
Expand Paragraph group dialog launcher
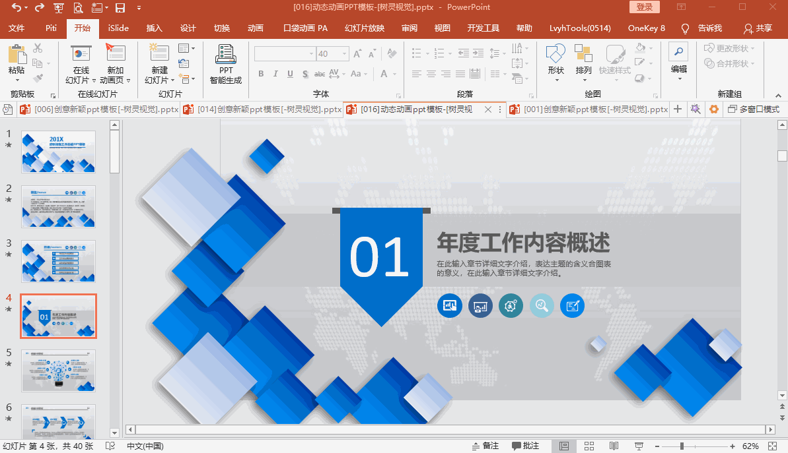[531, 96]
